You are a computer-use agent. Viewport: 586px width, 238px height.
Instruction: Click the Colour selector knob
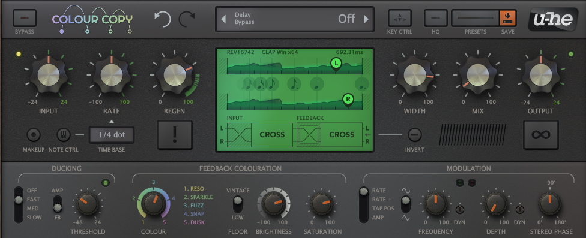click(154, 204)
